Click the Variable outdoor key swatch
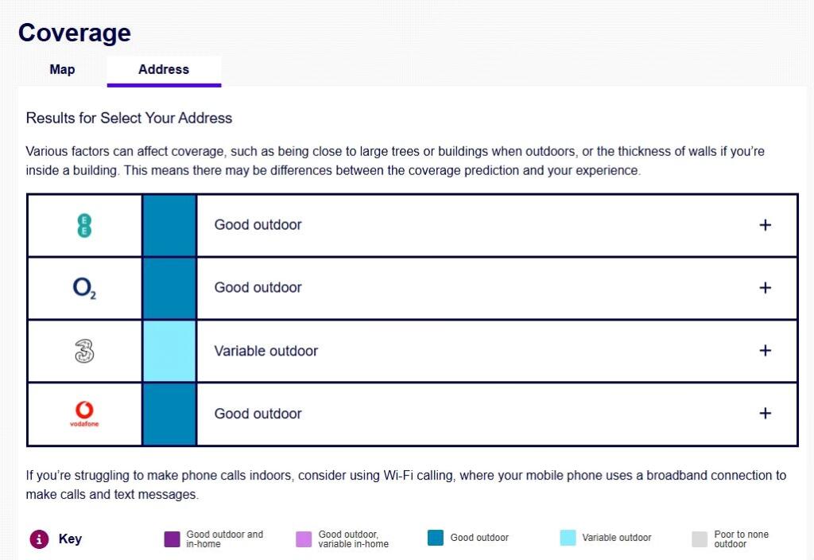The image size is (814, 560). coord(568,538)
